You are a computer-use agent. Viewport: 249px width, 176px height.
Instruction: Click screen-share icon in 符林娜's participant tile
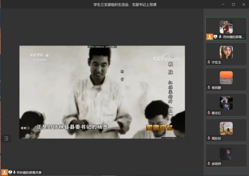point(215,37)
